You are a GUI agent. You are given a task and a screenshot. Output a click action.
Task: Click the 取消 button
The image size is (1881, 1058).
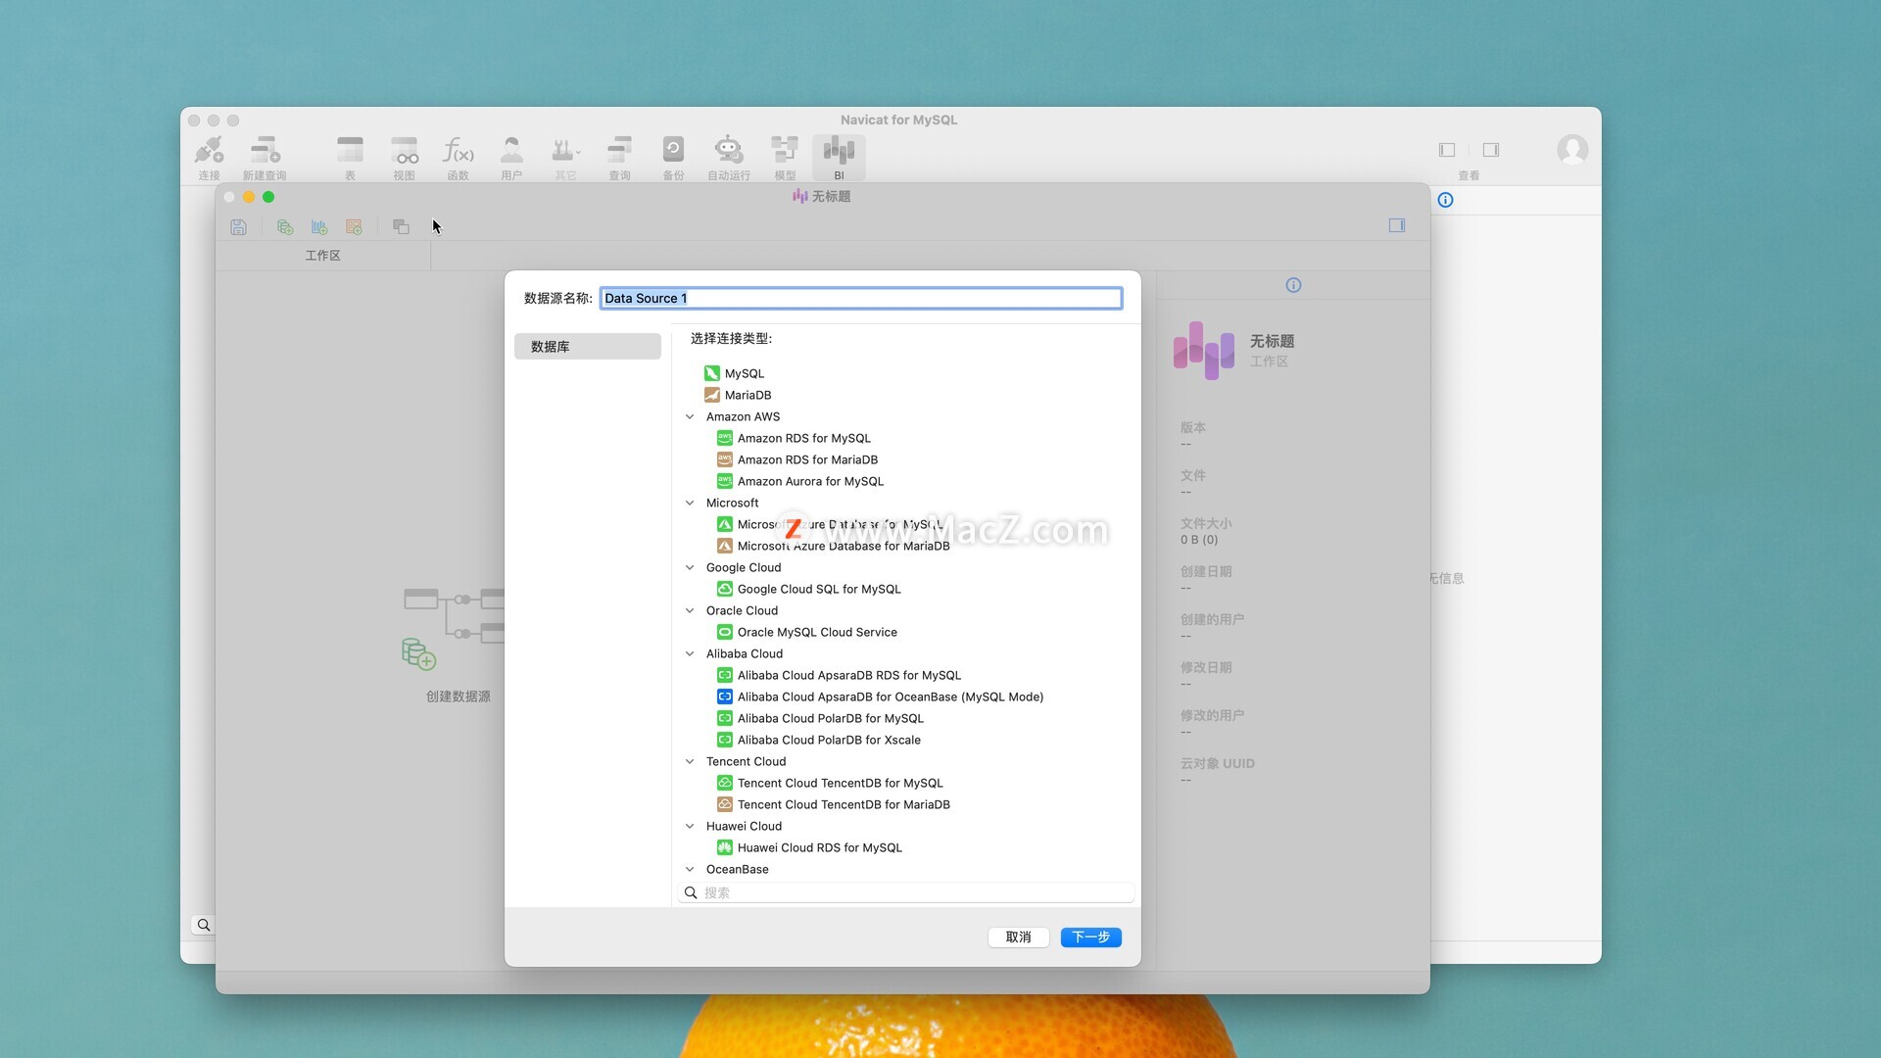coord(1018,938)
